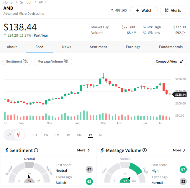Switch to the Sentiment tab
This screenshot has width=190, height=188.
coord(99,47)
